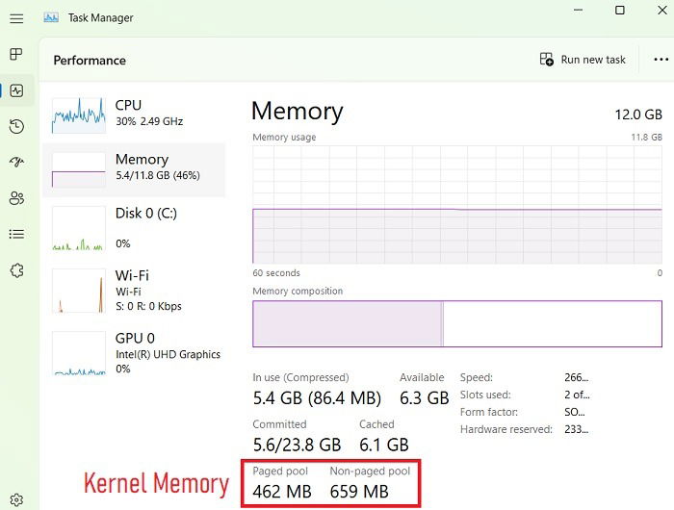
Task: Select the Wi-Fi performance entry
Action: point(133,288)
